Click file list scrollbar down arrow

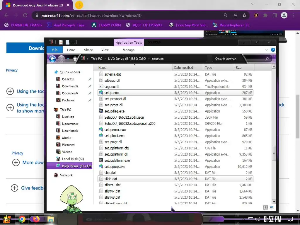tap(274, 202)
